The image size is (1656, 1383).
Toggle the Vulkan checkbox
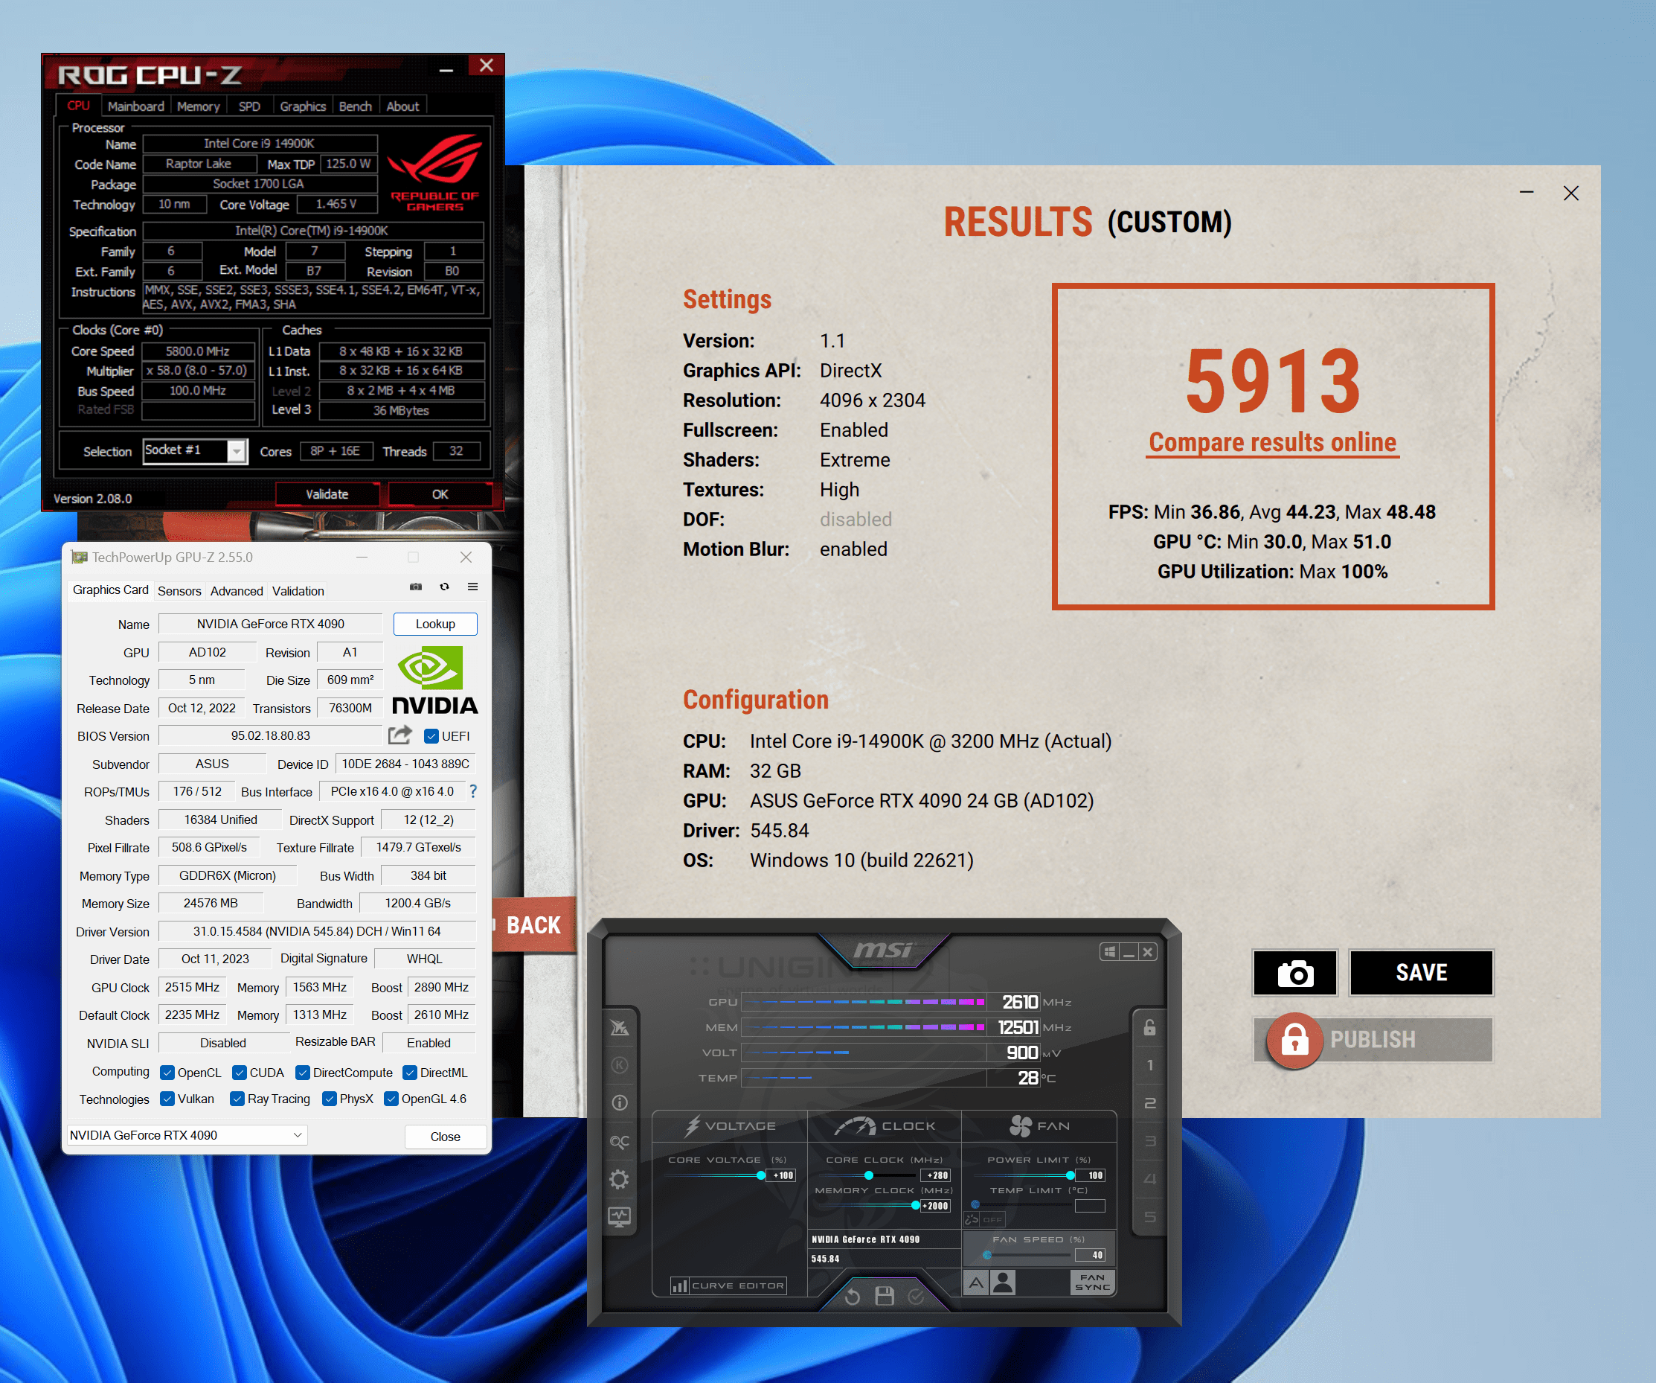click(x=167, y=1099)
